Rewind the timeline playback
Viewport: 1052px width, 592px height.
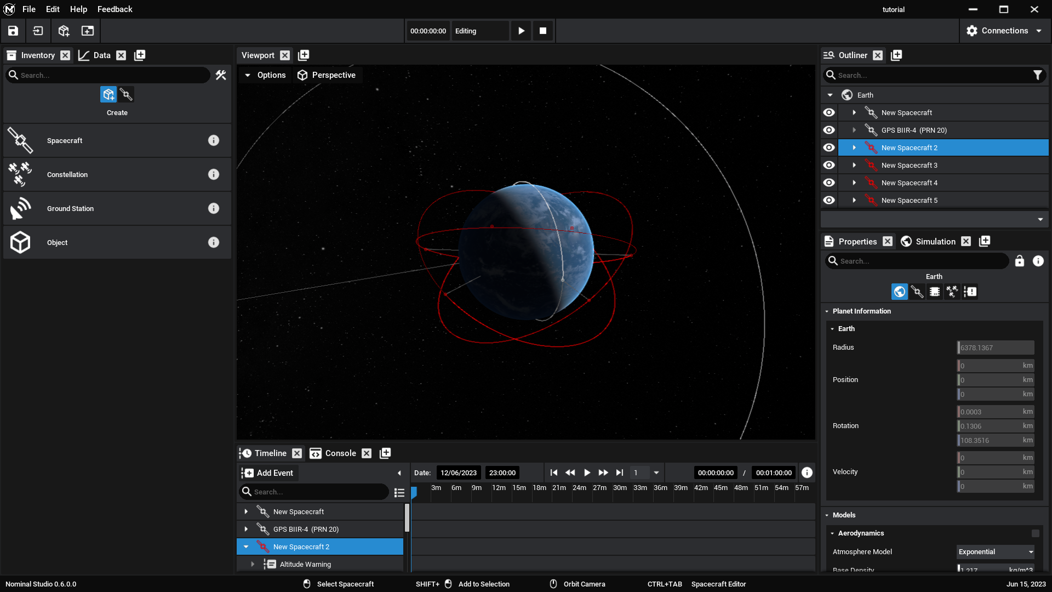coord(570,473)
